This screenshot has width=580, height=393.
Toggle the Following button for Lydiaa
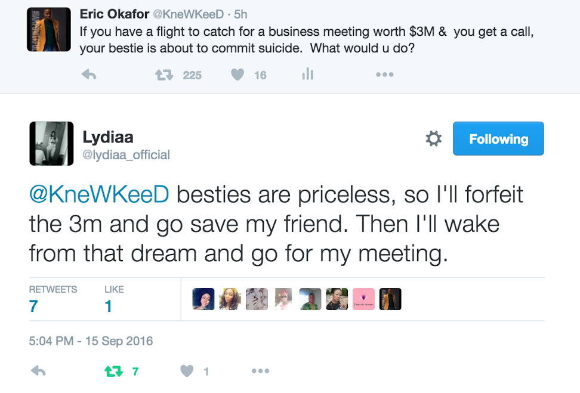pyautogui.click(x=498, y=139)
